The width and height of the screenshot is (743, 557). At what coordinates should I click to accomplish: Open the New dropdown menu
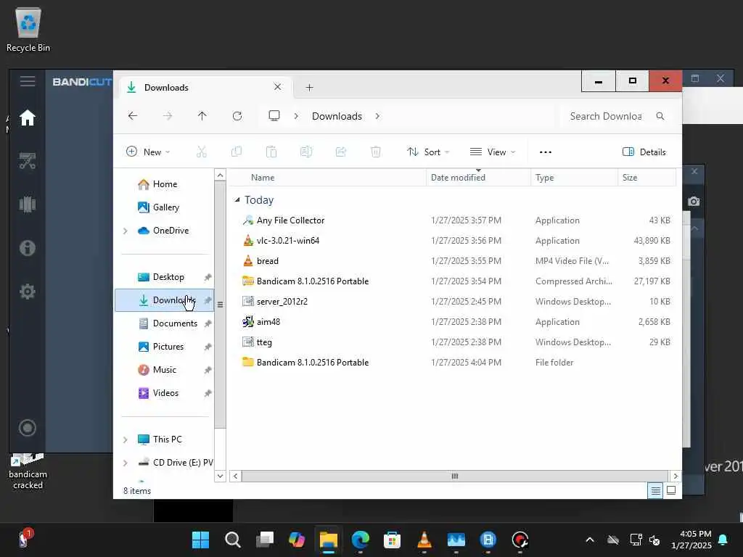click(x=148, y=152)
